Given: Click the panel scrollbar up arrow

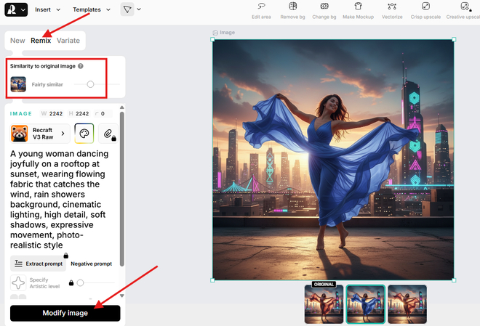Looking at the screenshot, I should click(x=122, y=107).
